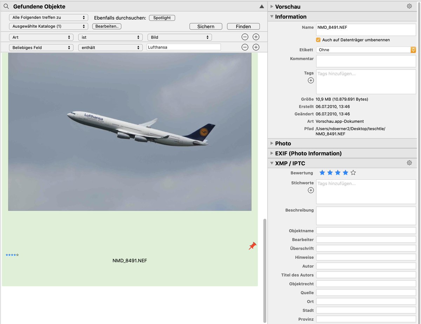The image size is (421, 324).
Task: Add a rule after the 'Art' row
Action: 256,37
